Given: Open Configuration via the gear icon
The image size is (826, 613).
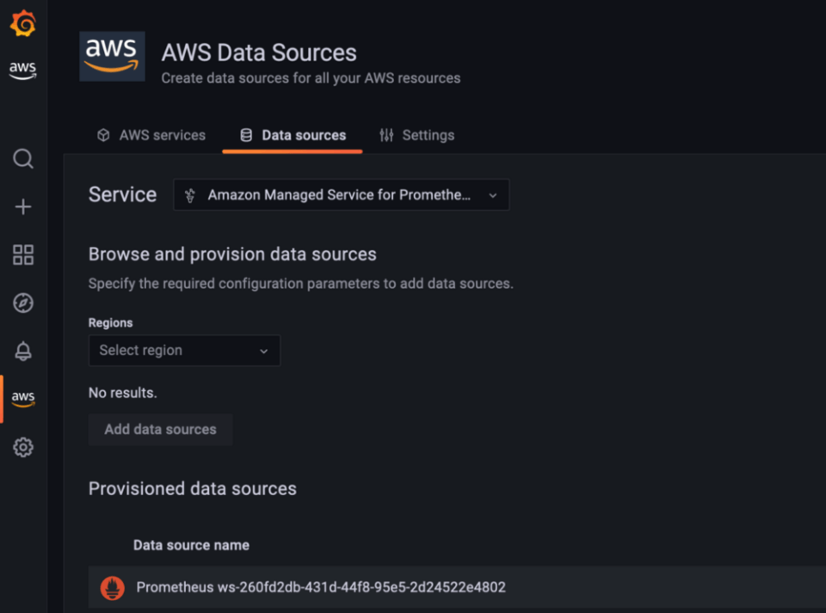Looking at the screenshot, I should pos(23,447).
